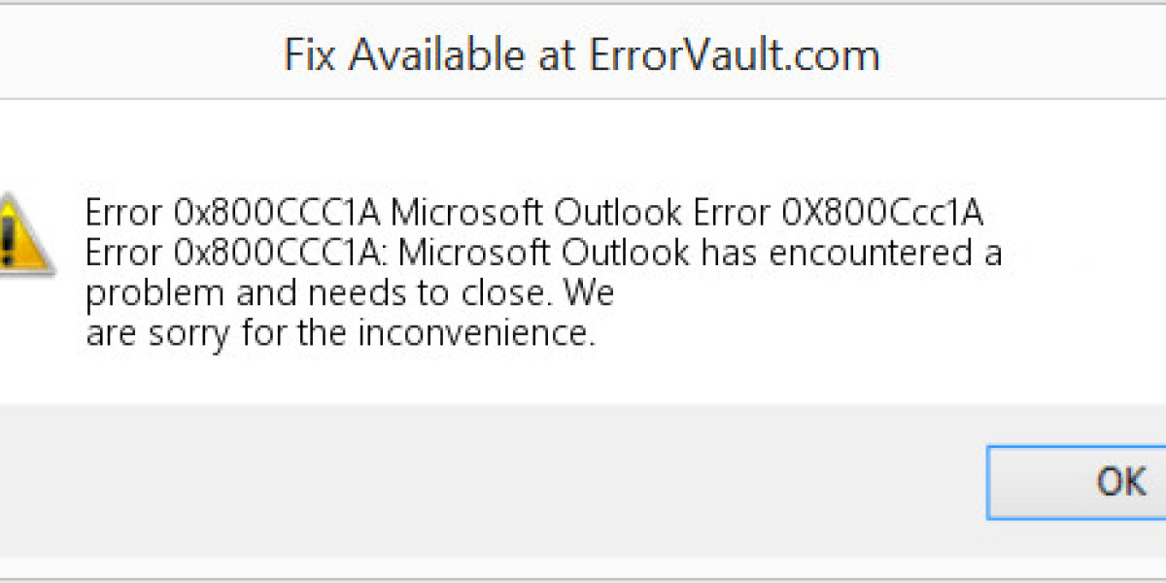This screenshot has height=583, width=1166.
Task: Click the gray footer area left of OK
Action: 486,481
